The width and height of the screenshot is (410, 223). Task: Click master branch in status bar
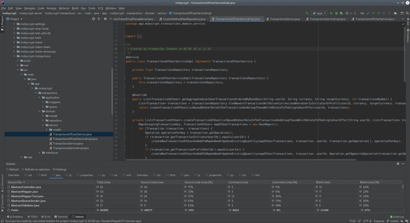(393, 221)
